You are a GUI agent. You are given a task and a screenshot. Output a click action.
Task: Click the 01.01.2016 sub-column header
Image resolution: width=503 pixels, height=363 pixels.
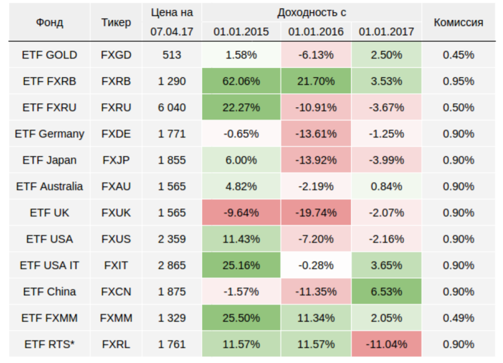point(316,32)
